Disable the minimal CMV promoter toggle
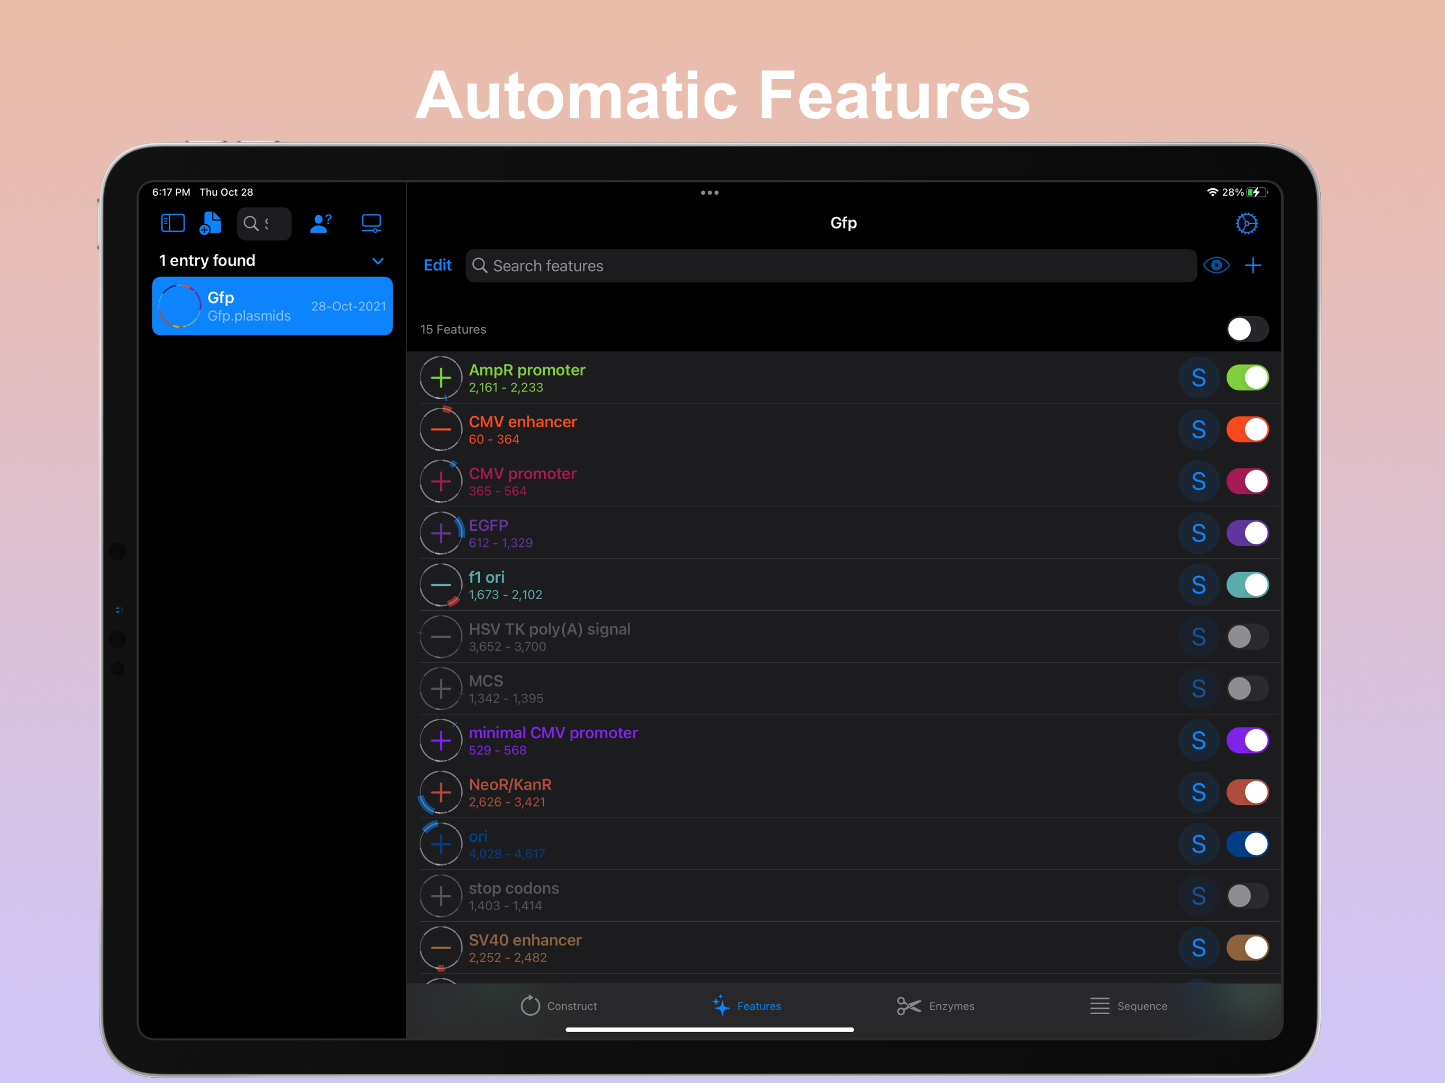The height and width of the screenshot is (1083, 1445). click(x=1247, y=740)
